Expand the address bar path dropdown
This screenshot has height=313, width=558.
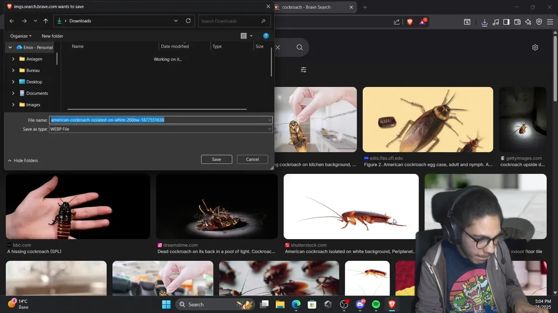tap(176, 21)
